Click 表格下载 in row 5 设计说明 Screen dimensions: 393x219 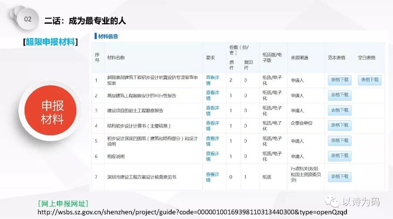[x=339, y=141]
